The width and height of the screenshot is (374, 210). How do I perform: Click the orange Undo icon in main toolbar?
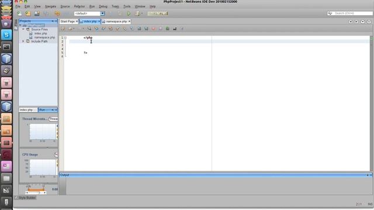click(57, 13)
